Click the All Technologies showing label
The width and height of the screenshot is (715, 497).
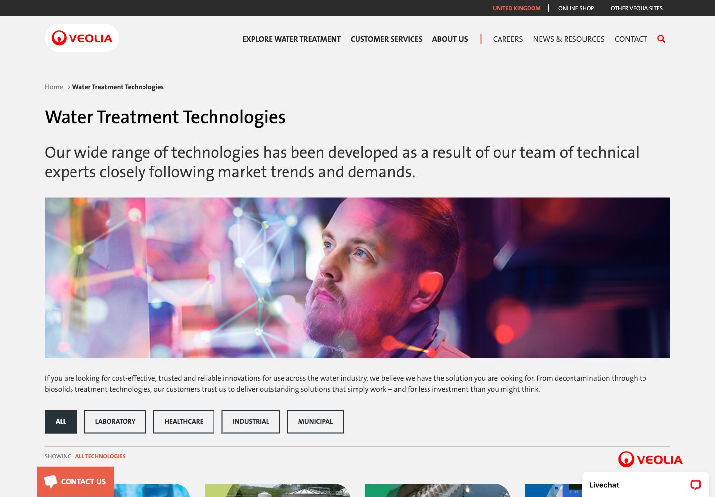point(100,456)
